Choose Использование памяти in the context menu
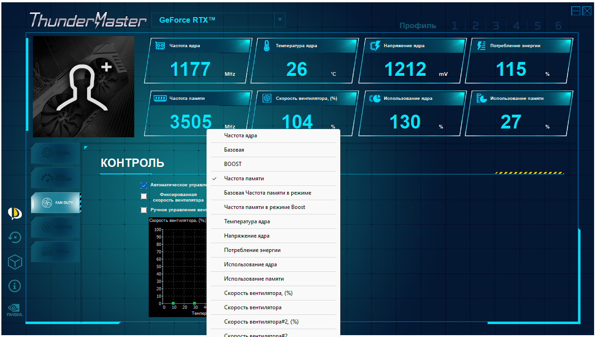 (273, 279)
